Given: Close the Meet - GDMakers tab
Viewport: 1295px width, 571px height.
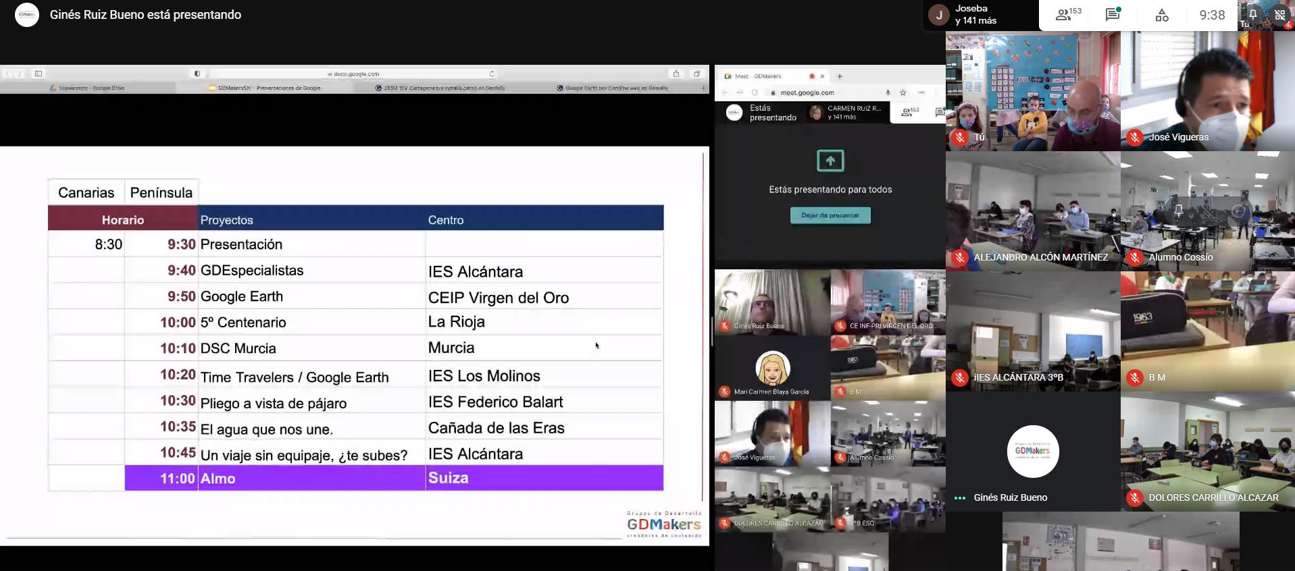Looking at the screenshot, I should pos(822,76).
